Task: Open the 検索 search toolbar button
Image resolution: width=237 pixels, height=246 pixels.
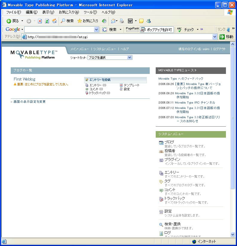Action: point(67,21)
